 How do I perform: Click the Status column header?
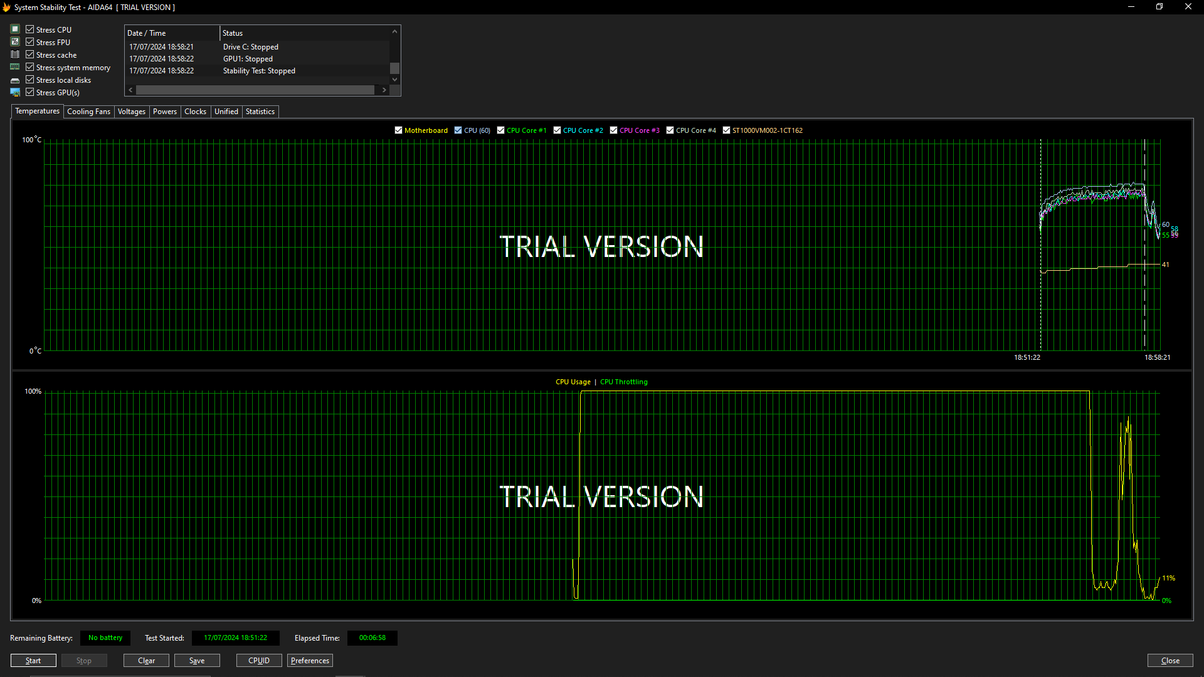(x=305, y=33)
